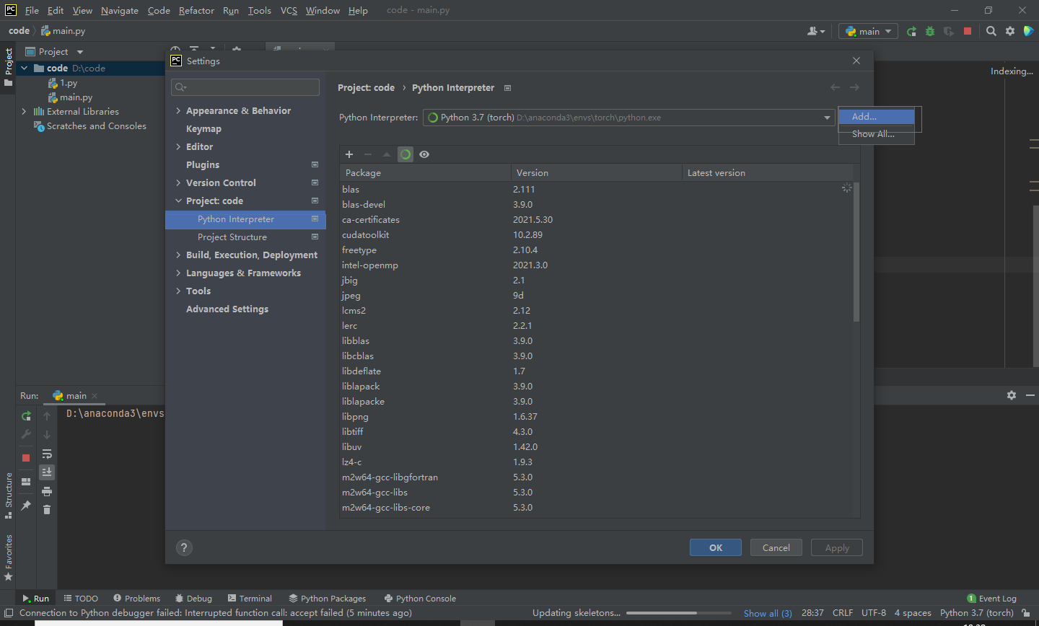Toggle Show early releases eye icon
The height and width of the screenshot is (626, 1039).
424,154
